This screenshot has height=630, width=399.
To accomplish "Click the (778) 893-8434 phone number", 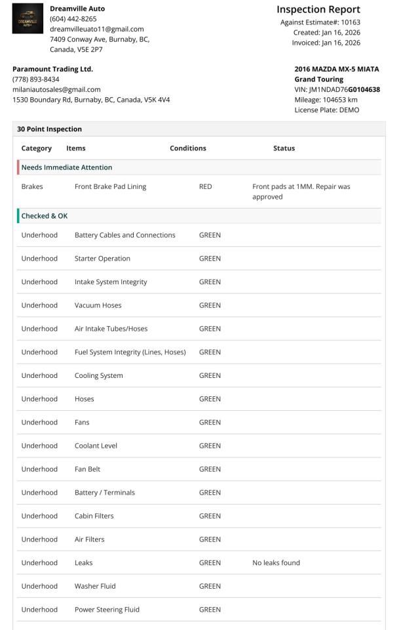I will (35, 79).
